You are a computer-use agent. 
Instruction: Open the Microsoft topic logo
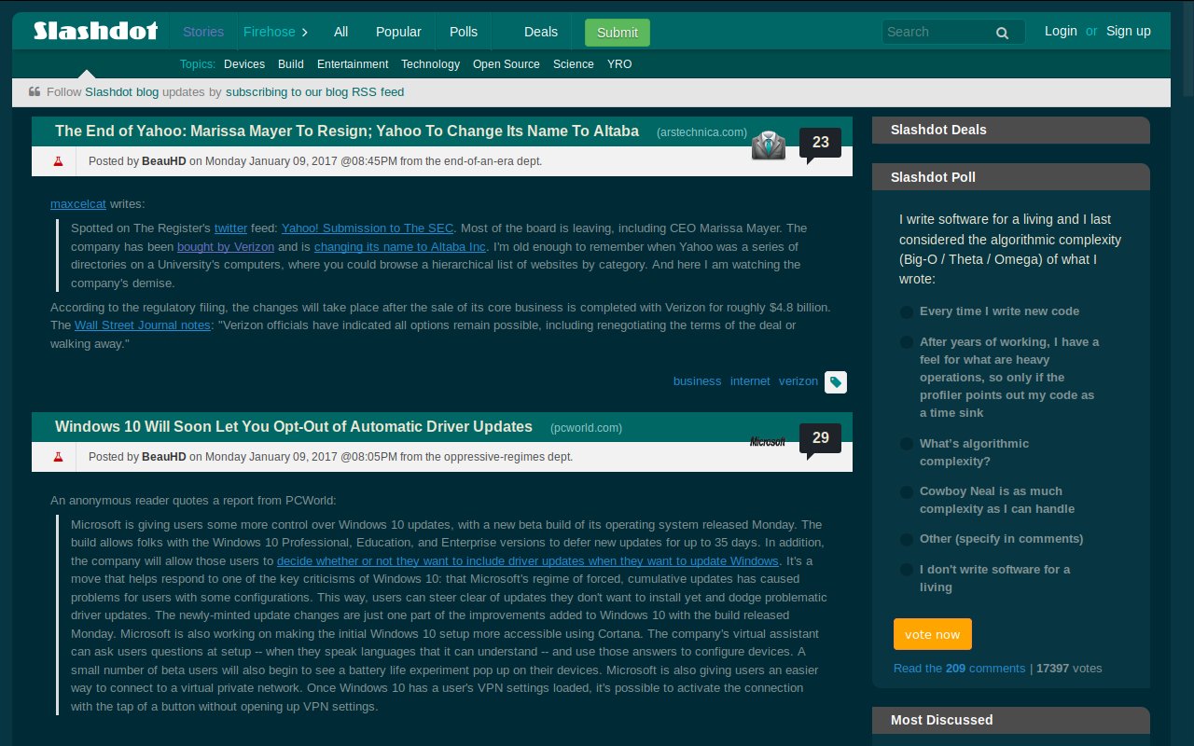768,441
